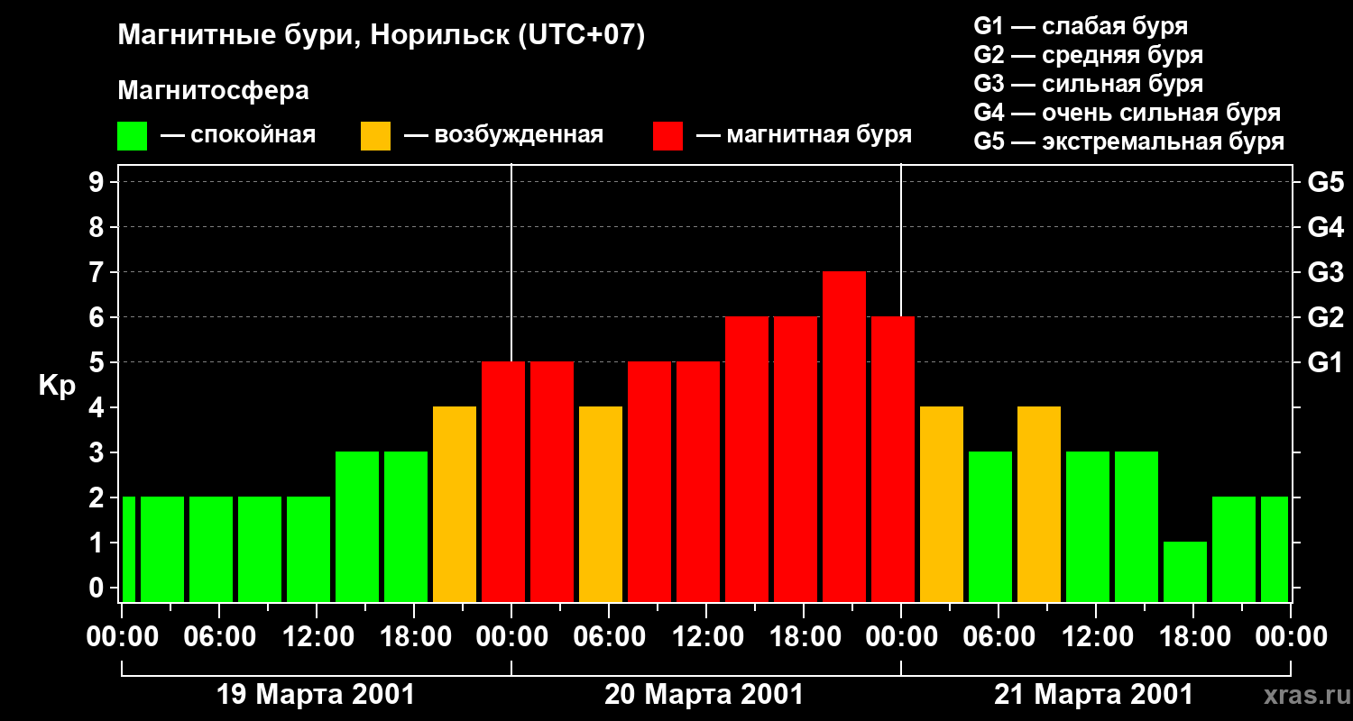Click the orange возбужденная legend swatch
Screen dimensions: 1353x721
375,136
